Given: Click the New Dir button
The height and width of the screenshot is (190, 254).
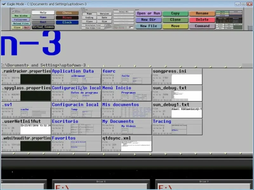Looking at the screenshot, I should point(149,20).
